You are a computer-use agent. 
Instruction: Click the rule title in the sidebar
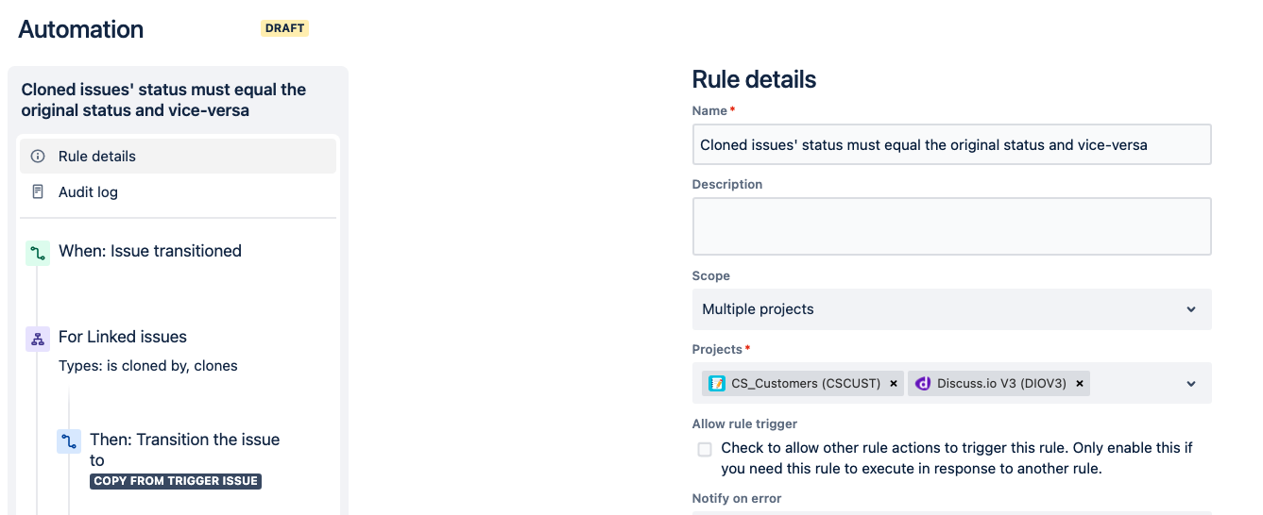click(x=163, y=100)
